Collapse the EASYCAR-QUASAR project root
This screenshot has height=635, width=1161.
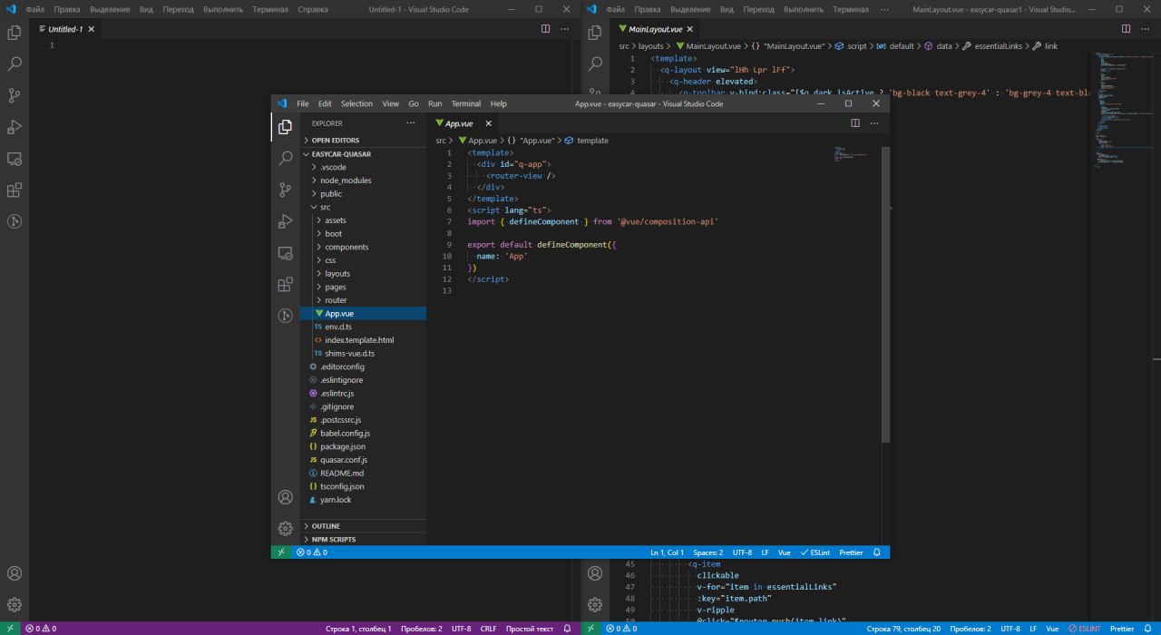[363, 153]
